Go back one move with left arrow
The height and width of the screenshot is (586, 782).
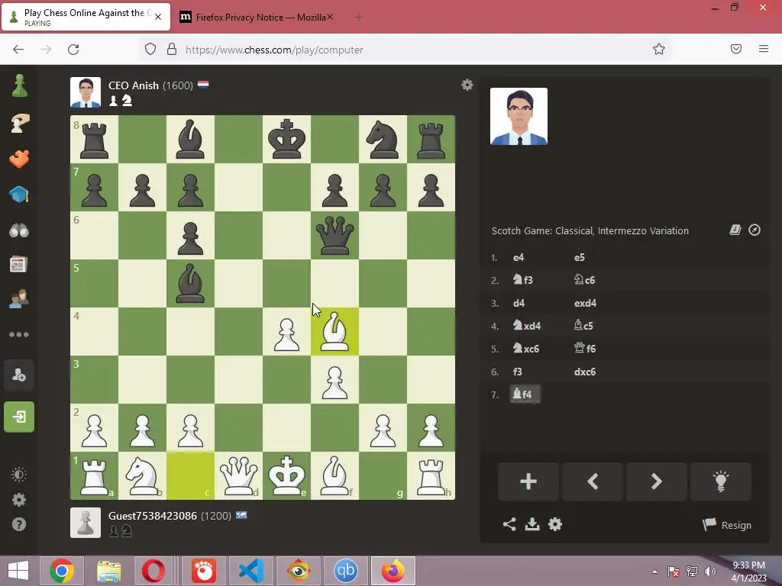pos(593,481)
